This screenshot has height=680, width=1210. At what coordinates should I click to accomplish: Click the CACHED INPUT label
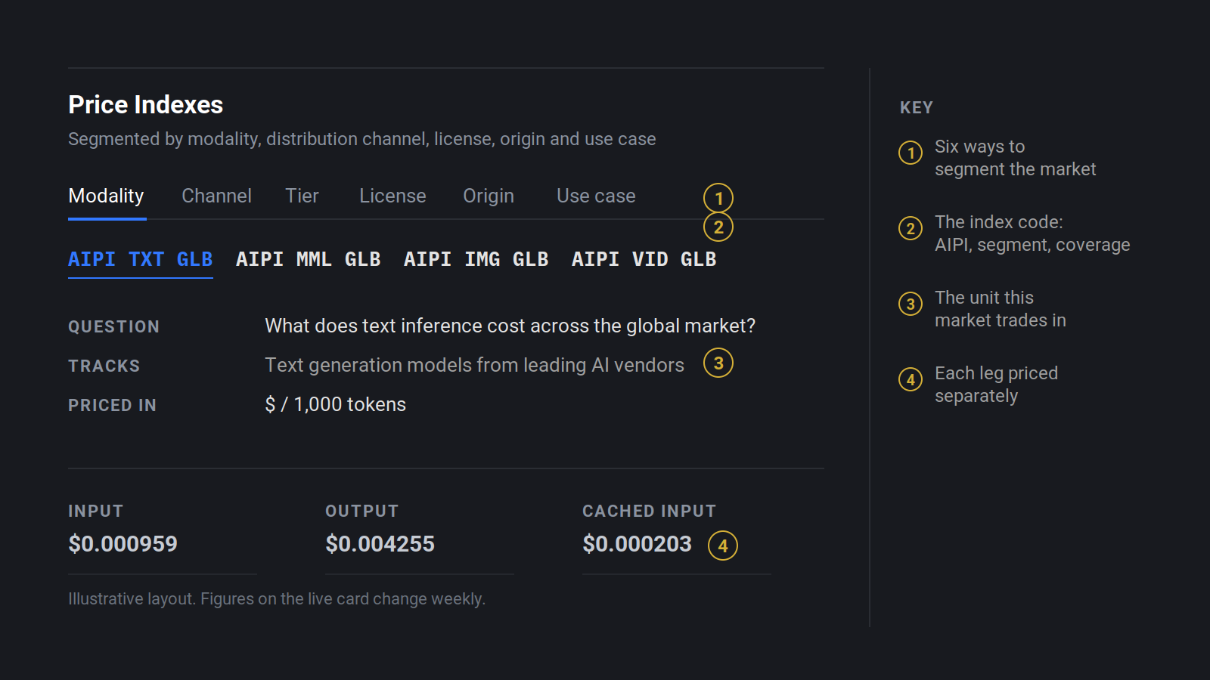pos(649,511)
